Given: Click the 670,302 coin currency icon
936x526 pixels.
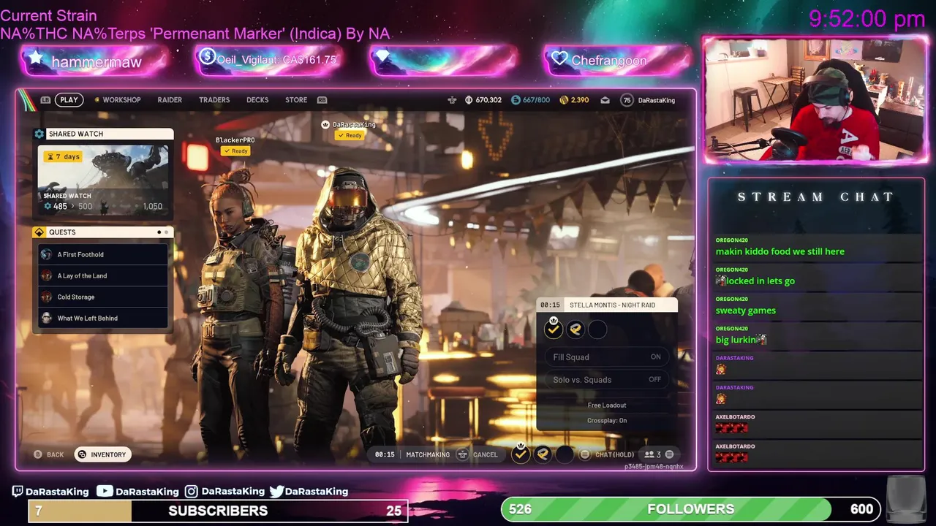Looking at the screenshot, I should [x=469, y=100].
